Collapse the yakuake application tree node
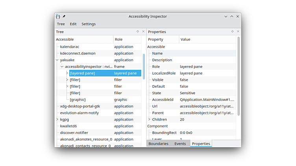The width and height of the screenshot is (296, 166). pos(57,60)
